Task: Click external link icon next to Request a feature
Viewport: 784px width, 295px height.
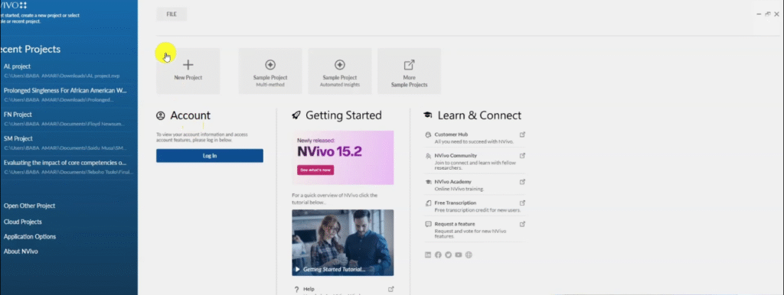Action: pos(522,224)
